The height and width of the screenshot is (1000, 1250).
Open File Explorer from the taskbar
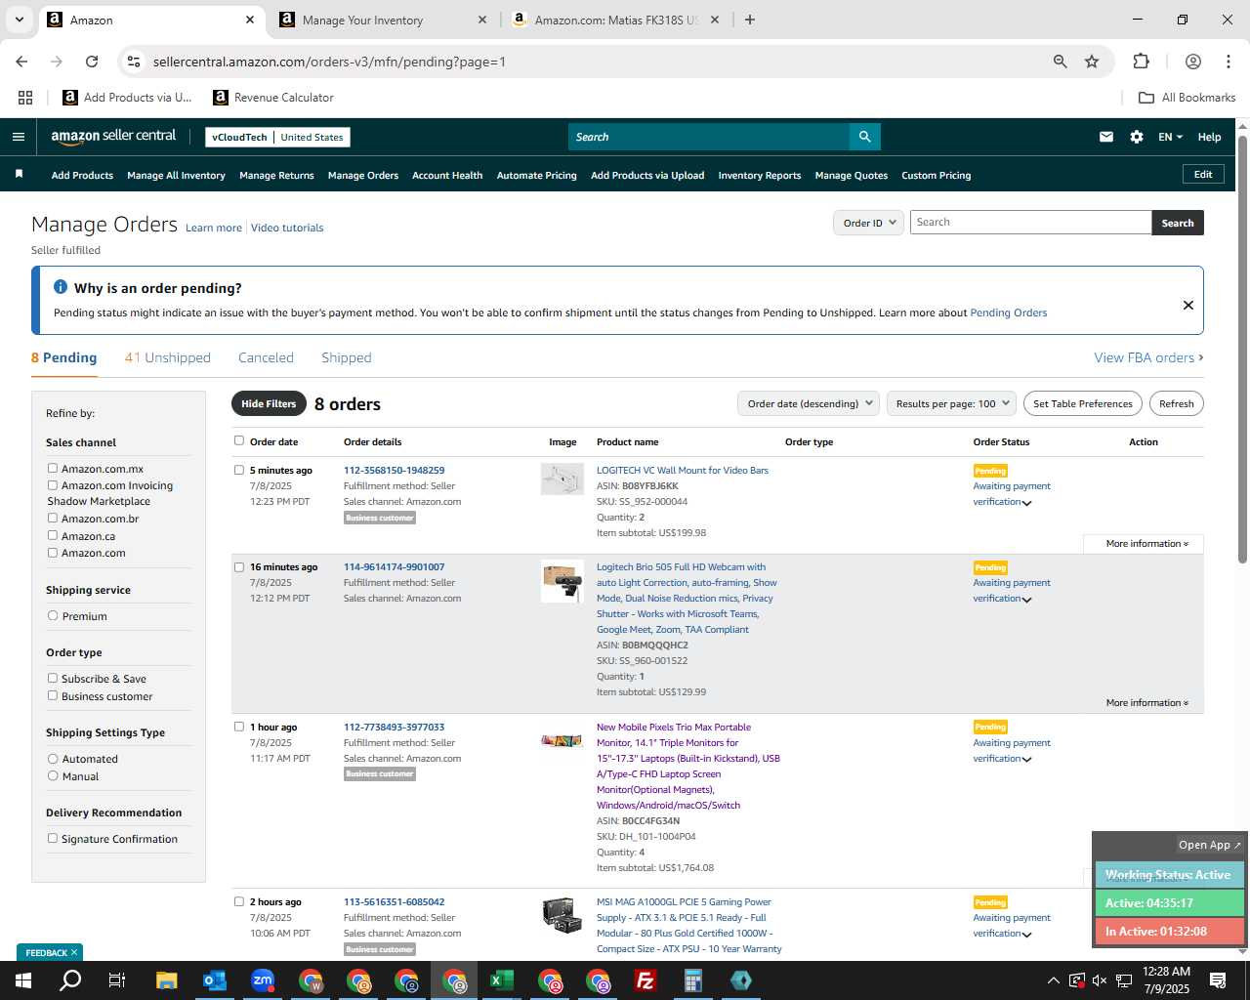click(x=167, y=980)
